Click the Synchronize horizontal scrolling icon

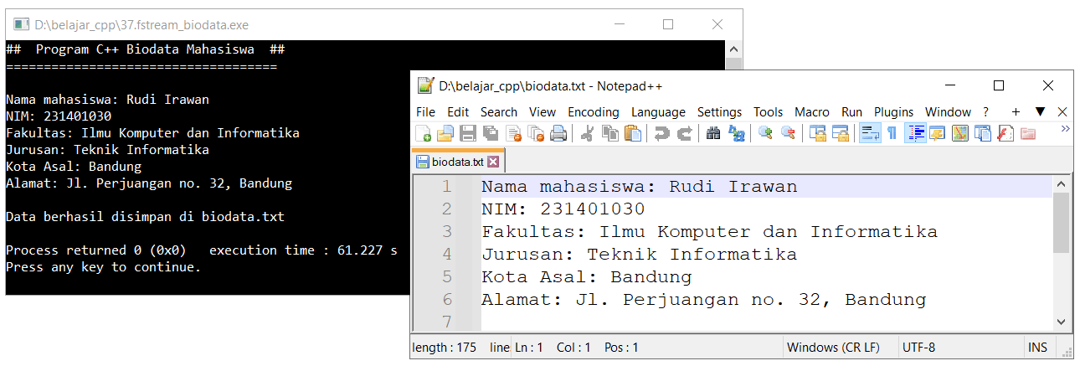(x=840, y=133)
